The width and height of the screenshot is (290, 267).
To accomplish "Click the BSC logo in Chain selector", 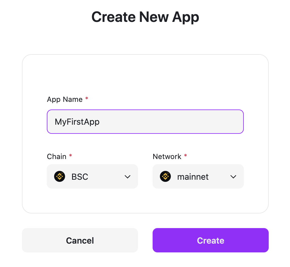I will pyautogui.click(x=60, y=176).
